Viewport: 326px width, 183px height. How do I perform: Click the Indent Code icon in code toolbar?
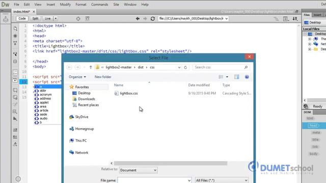[x=15, y=130]
